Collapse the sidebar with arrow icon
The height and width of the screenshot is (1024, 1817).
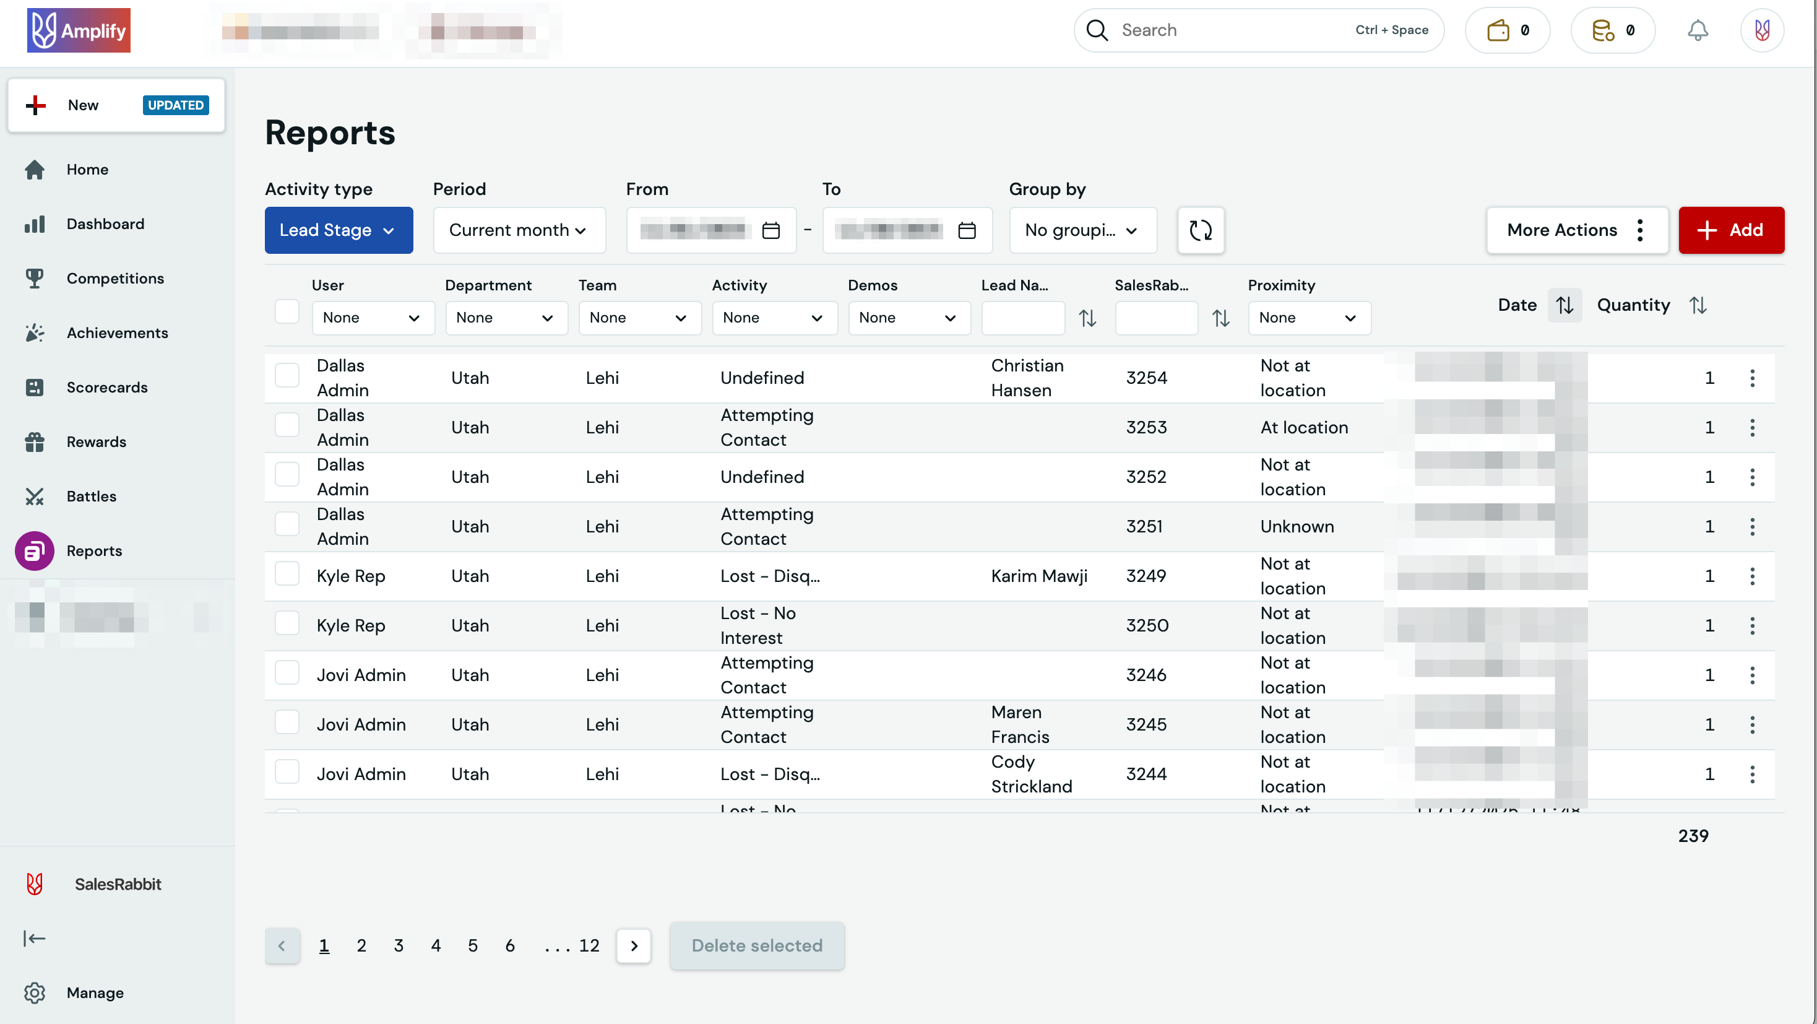[x=34, y=938]
